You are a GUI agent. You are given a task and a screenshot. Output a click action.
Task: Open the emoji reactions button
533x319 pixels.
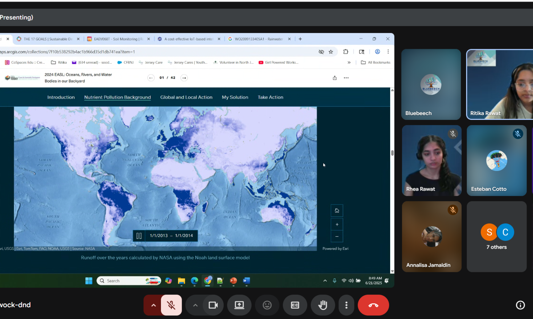pos(267,305)
